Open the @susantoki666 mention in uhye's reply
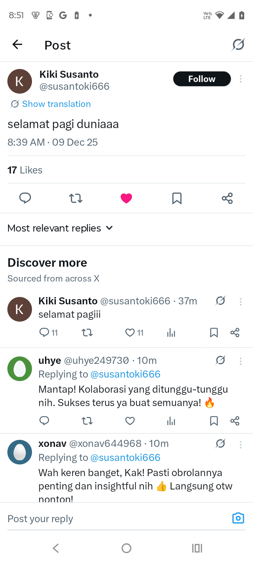 (x=125, y=374)
